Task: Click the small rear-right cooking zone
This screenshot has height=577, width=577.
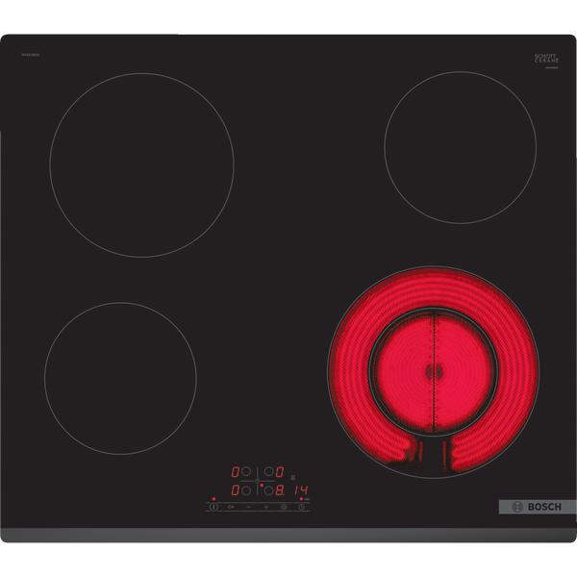Action: point(460,147)
